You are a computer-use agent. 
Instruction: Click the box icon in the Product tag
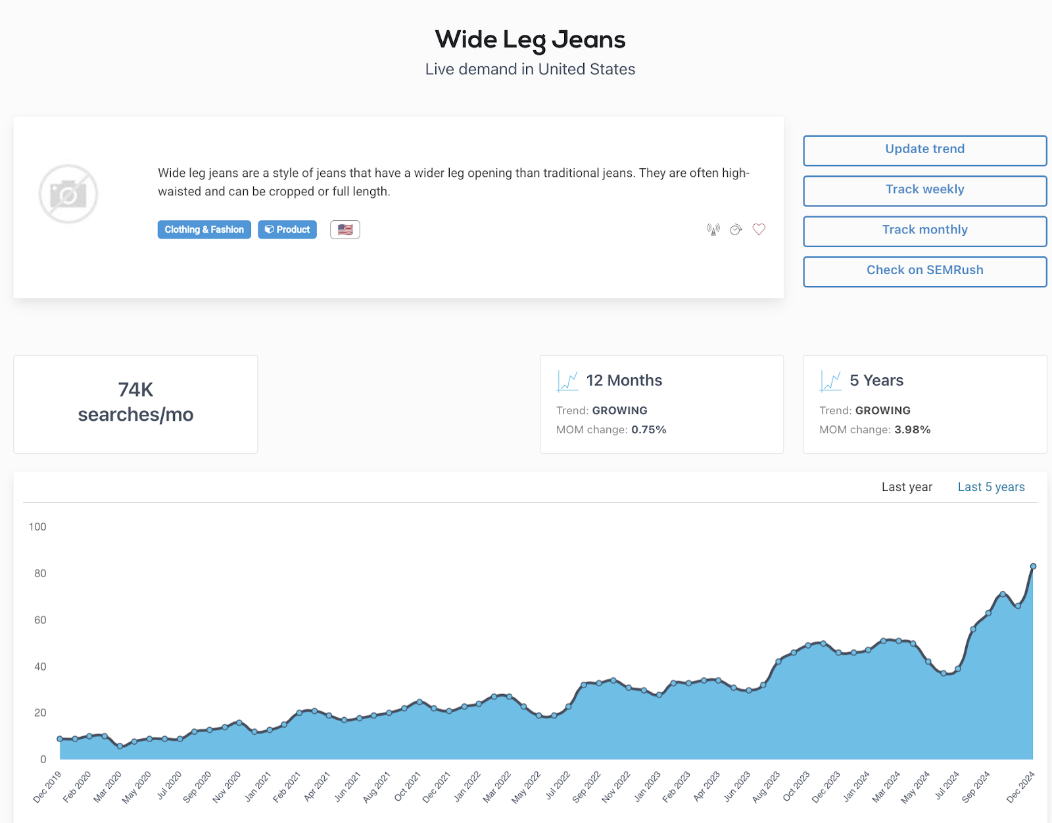[x=269, y=229]
